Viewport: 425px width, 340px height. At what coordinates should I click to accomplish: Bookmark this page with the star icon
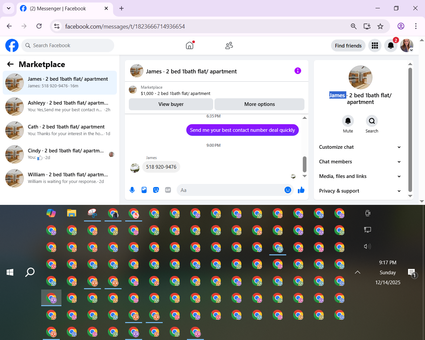381,26
